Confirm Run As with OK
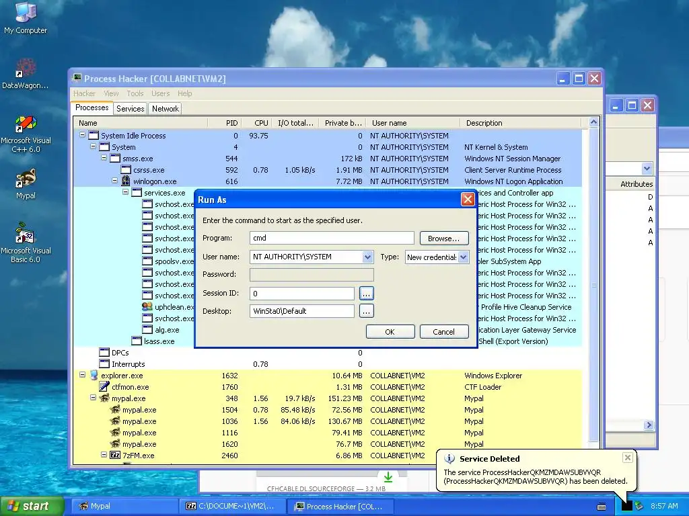 (390, 332)
